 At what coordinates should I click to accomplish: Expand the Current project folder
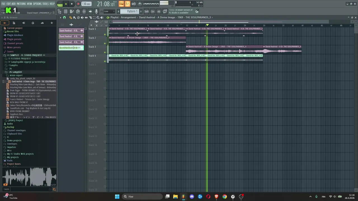coord(15,28)
